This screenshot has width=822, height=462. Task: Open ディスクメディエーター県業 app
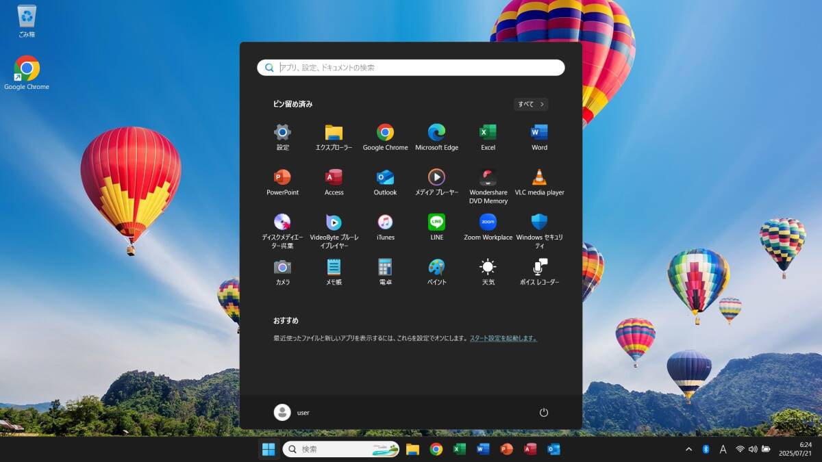tap(282, 231)
